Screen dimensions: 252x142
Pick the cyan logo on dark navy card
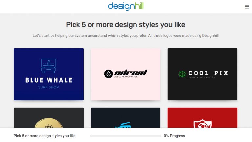(x=126, y=118)
